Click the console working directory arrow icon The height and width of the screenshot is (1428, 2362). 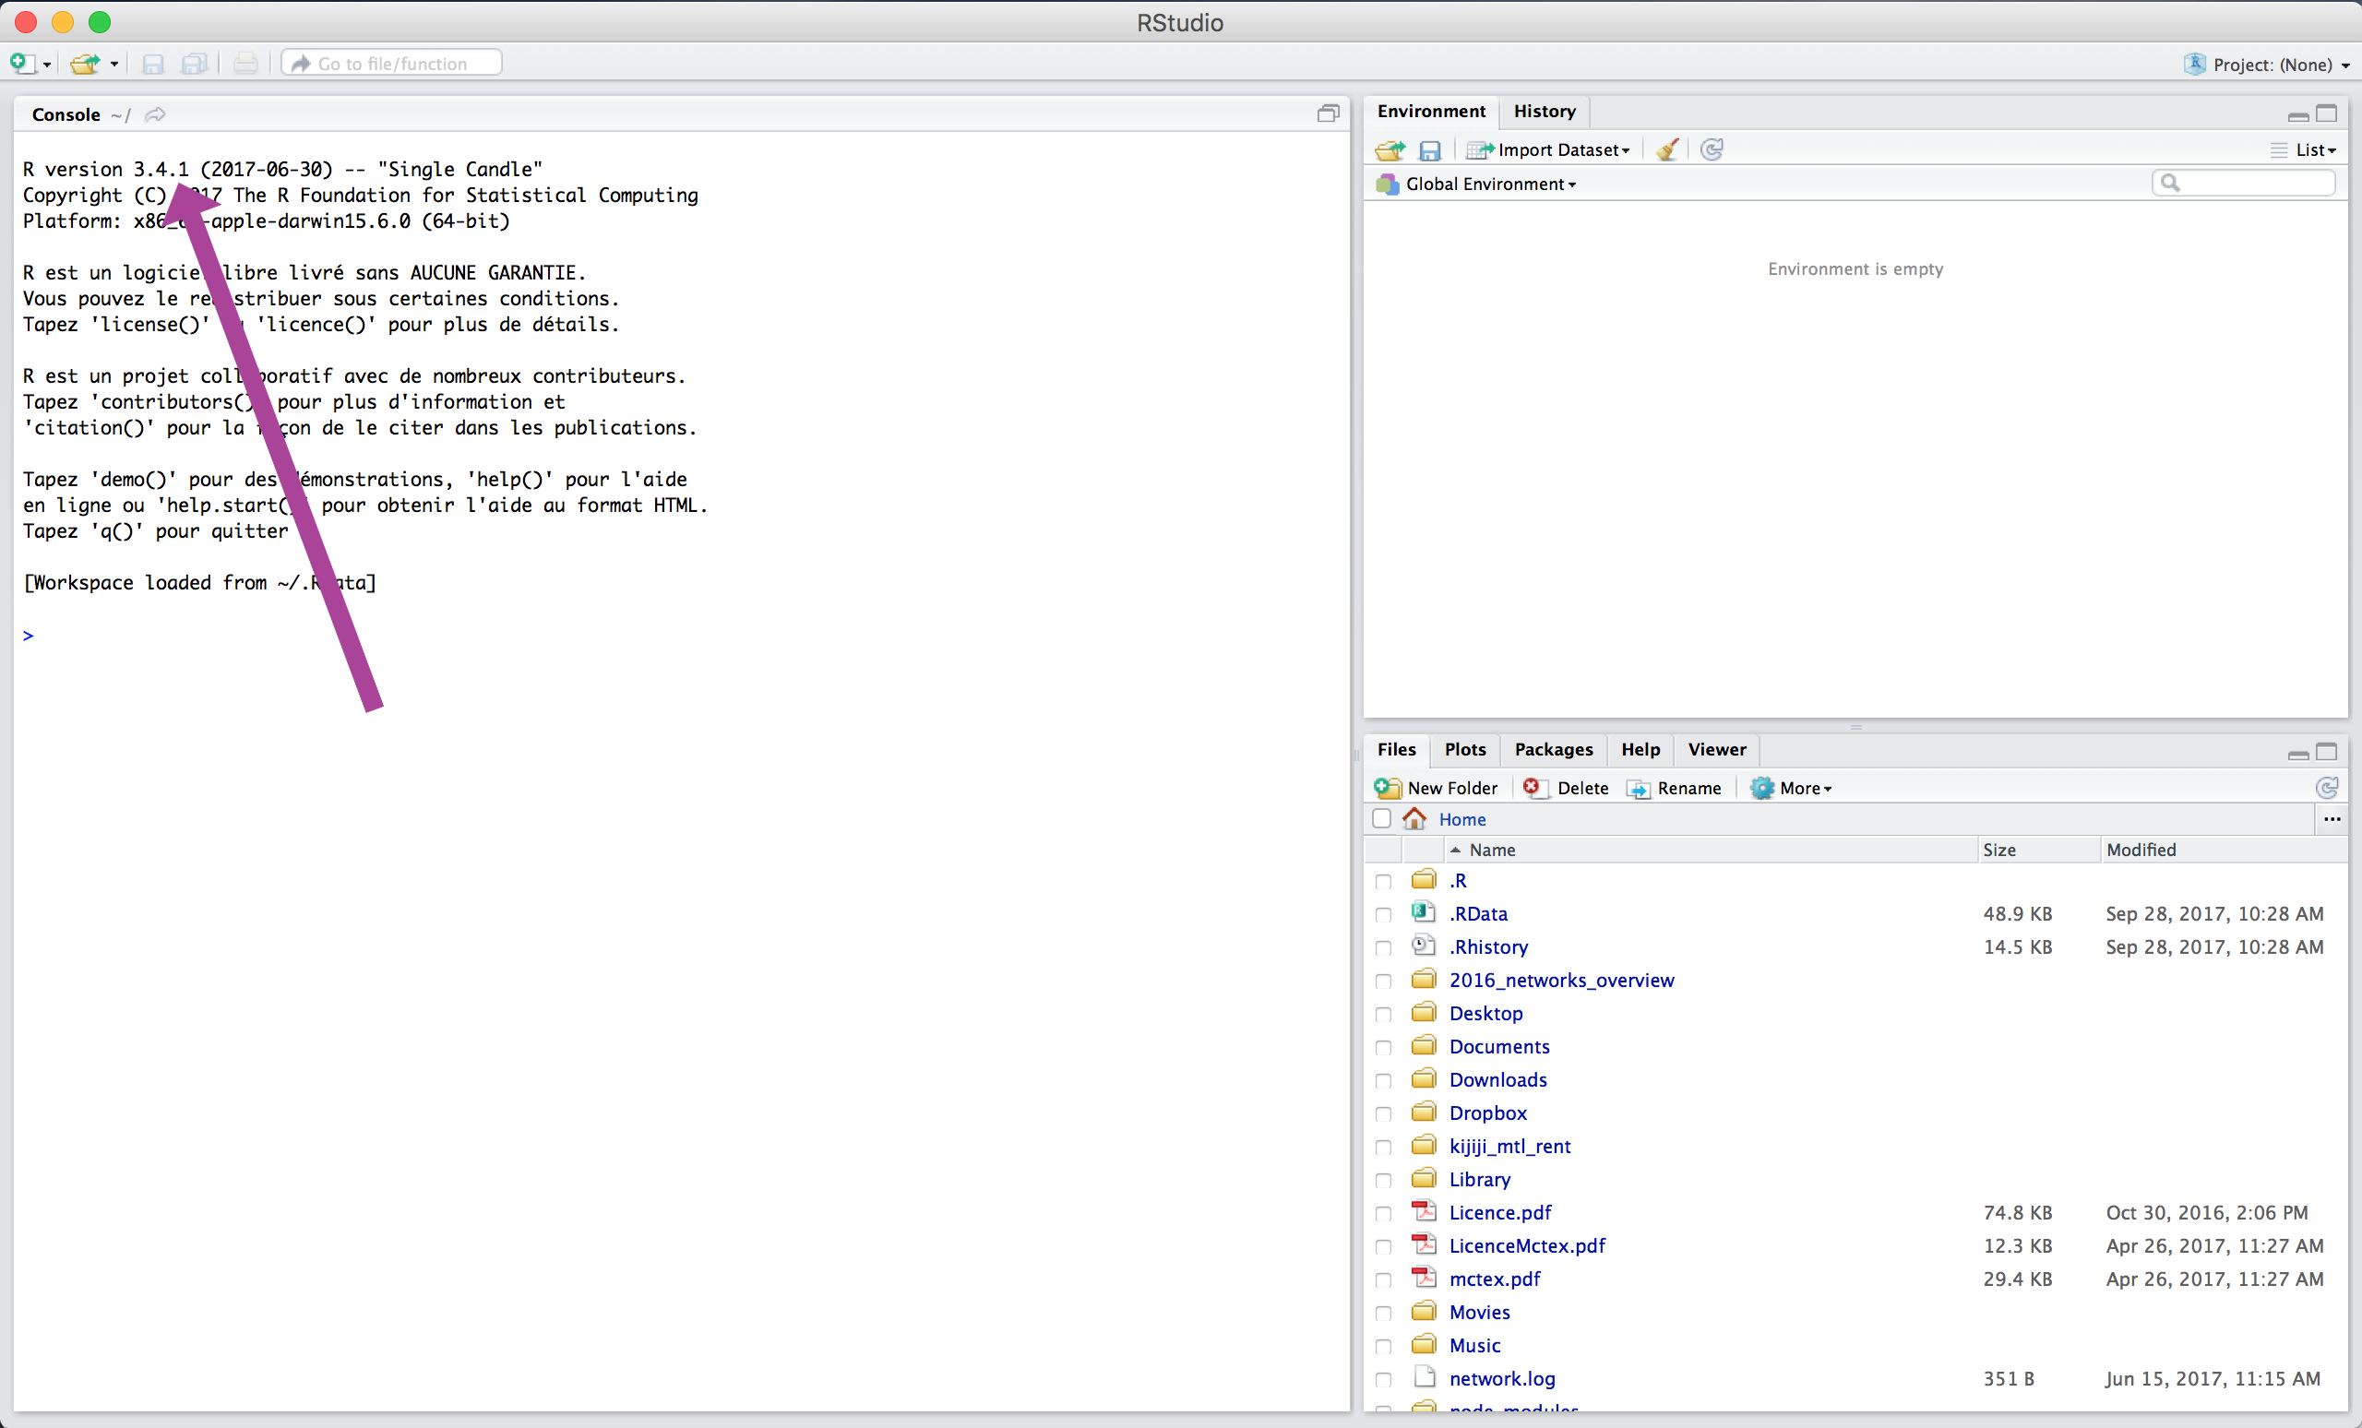pos(155,115)
